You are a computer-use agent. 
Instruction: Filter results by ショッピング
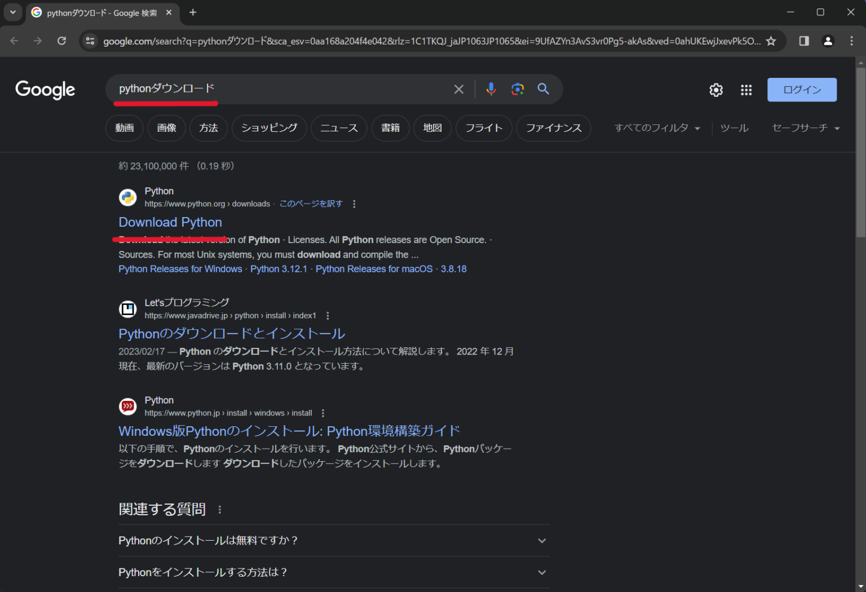pos(269,128)
